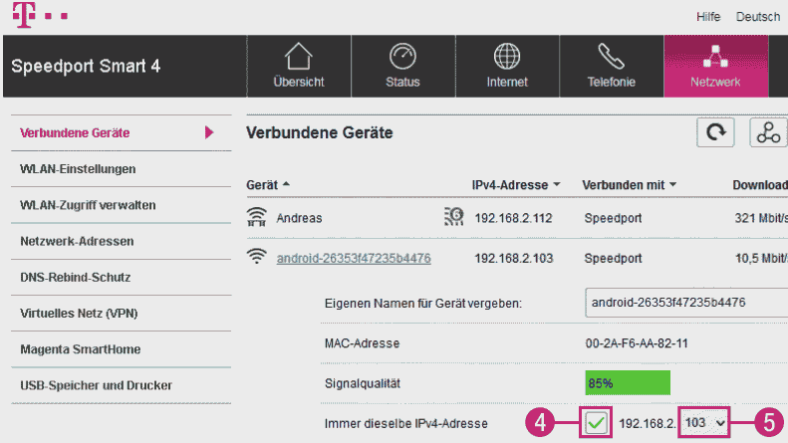Select the Netzwerk tab
The width and height of the screenshot is (788, 443).
(x=715, y=66)
